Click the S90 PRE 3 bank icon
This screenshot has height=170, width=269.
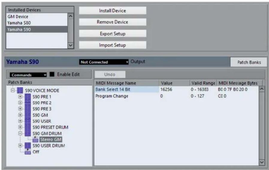click(28, 109)
